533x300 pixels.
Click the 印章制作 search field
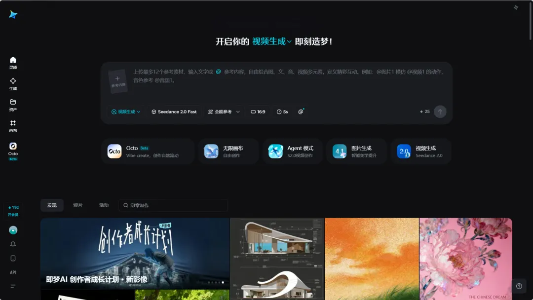pyautogui.click(x=173, y=205)
